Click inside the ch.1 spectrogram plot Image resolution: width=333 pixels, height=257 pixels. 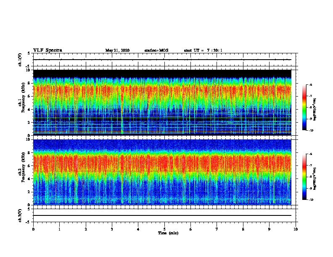(x=162, y=102)
